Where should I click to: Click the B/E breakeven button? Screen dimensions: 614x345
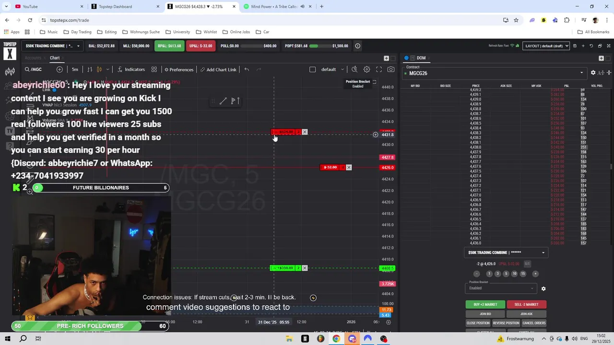click(x=527, y=264)
